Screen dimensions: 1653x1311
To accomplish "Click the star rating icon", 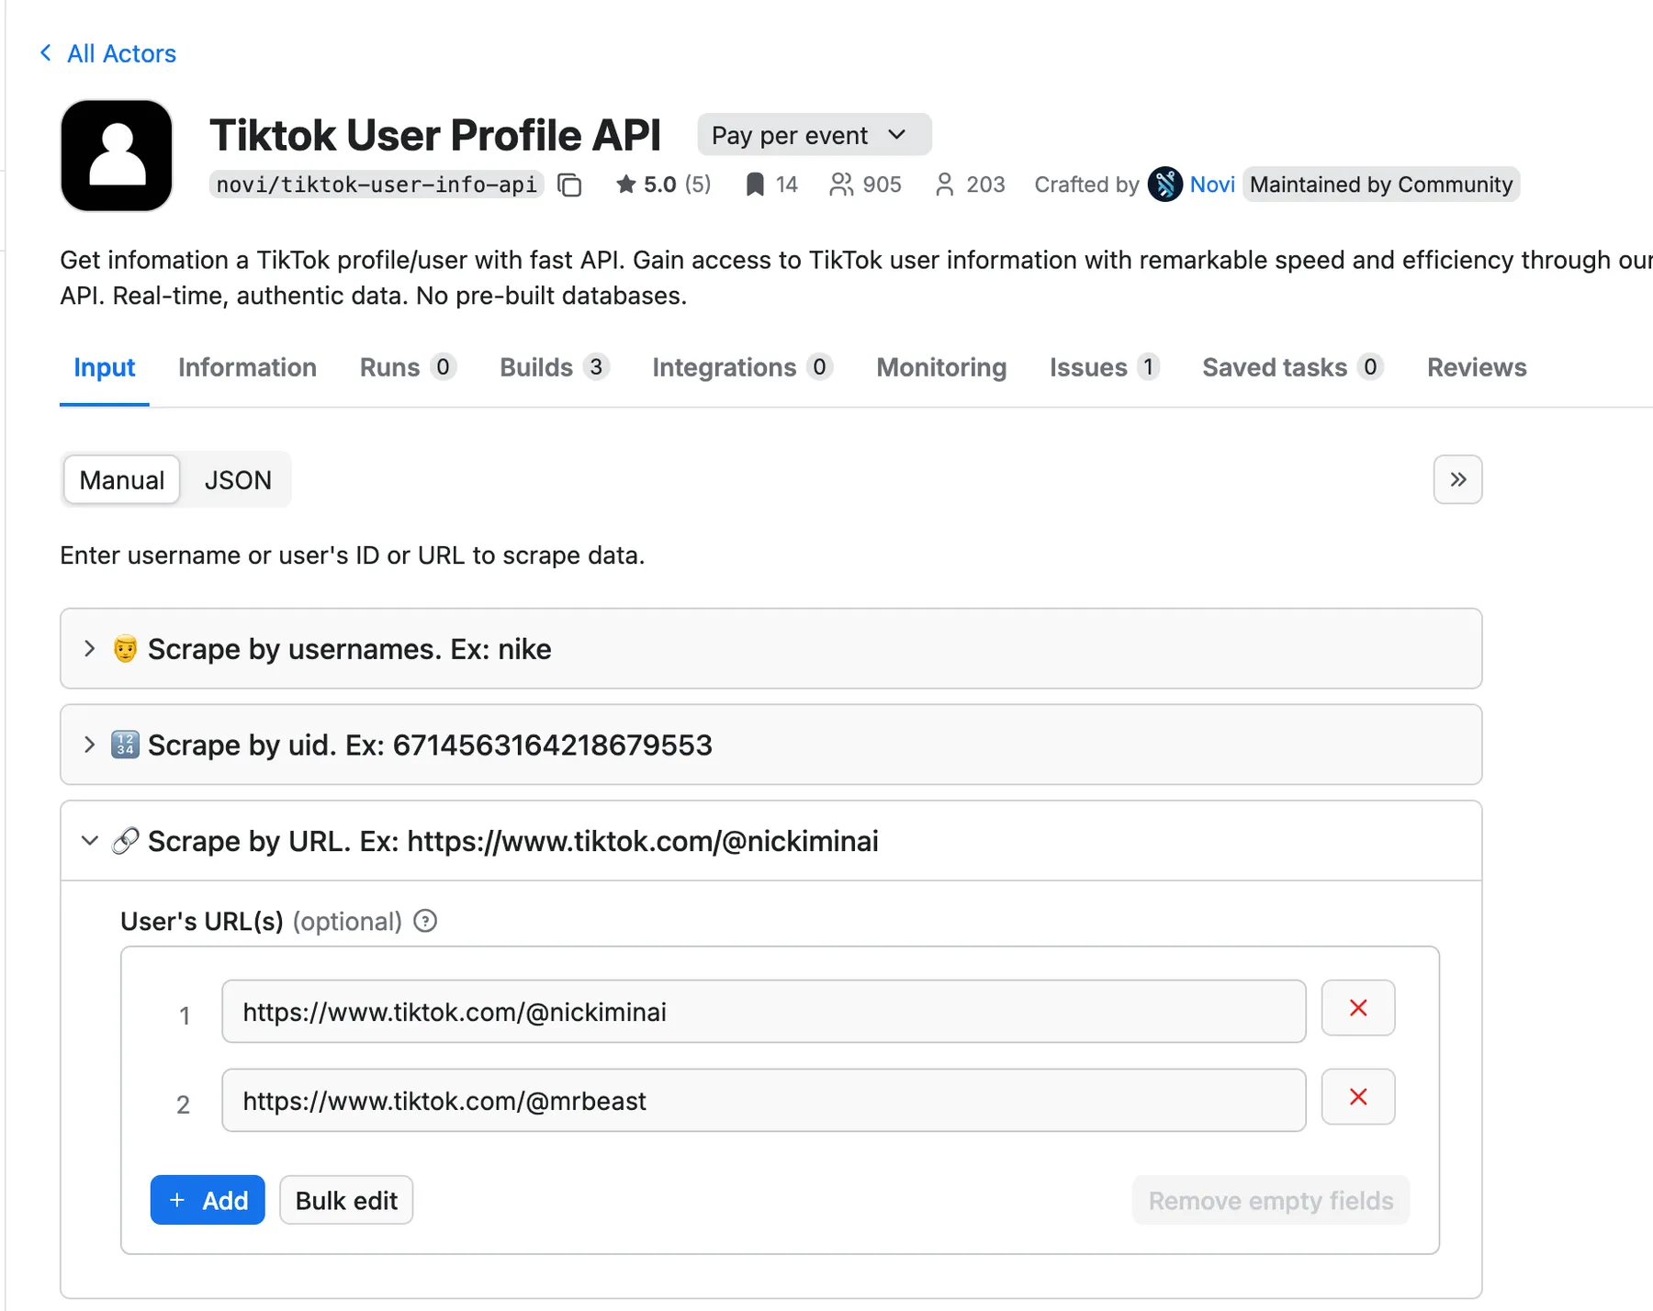I will 626,185.
